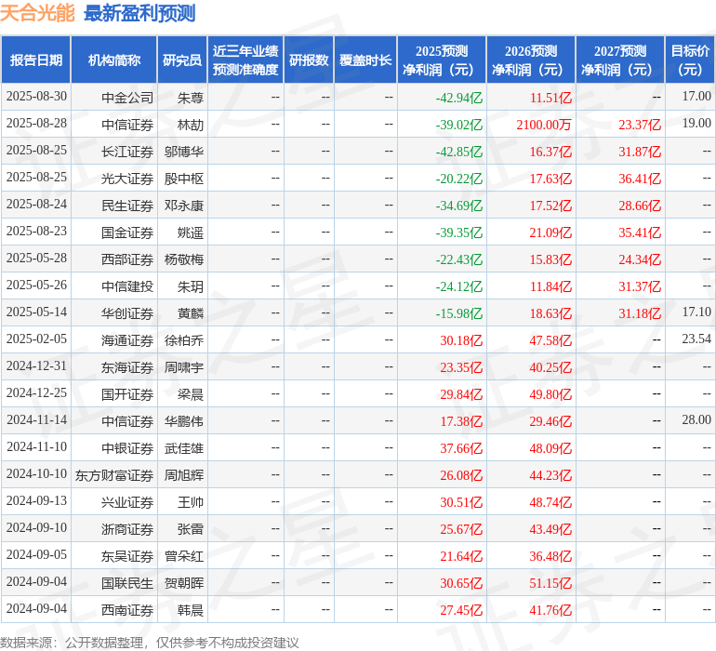Open the 长江证券 institution entry

[127, 151]
